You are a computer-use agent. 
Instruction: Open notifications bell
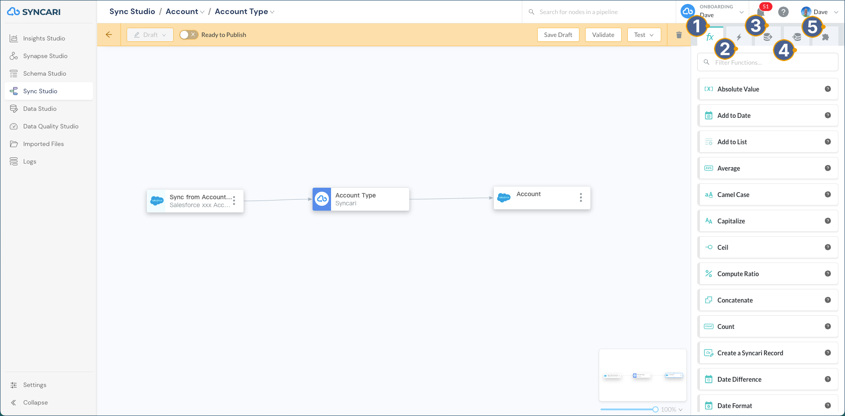tap(761, 12)
